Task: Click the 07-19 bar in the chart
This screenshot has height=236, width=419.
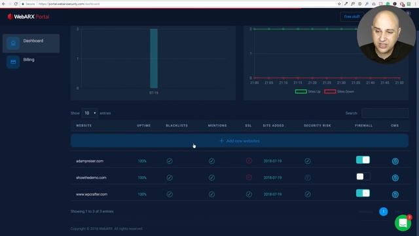Action: click(x=154, y=58)
